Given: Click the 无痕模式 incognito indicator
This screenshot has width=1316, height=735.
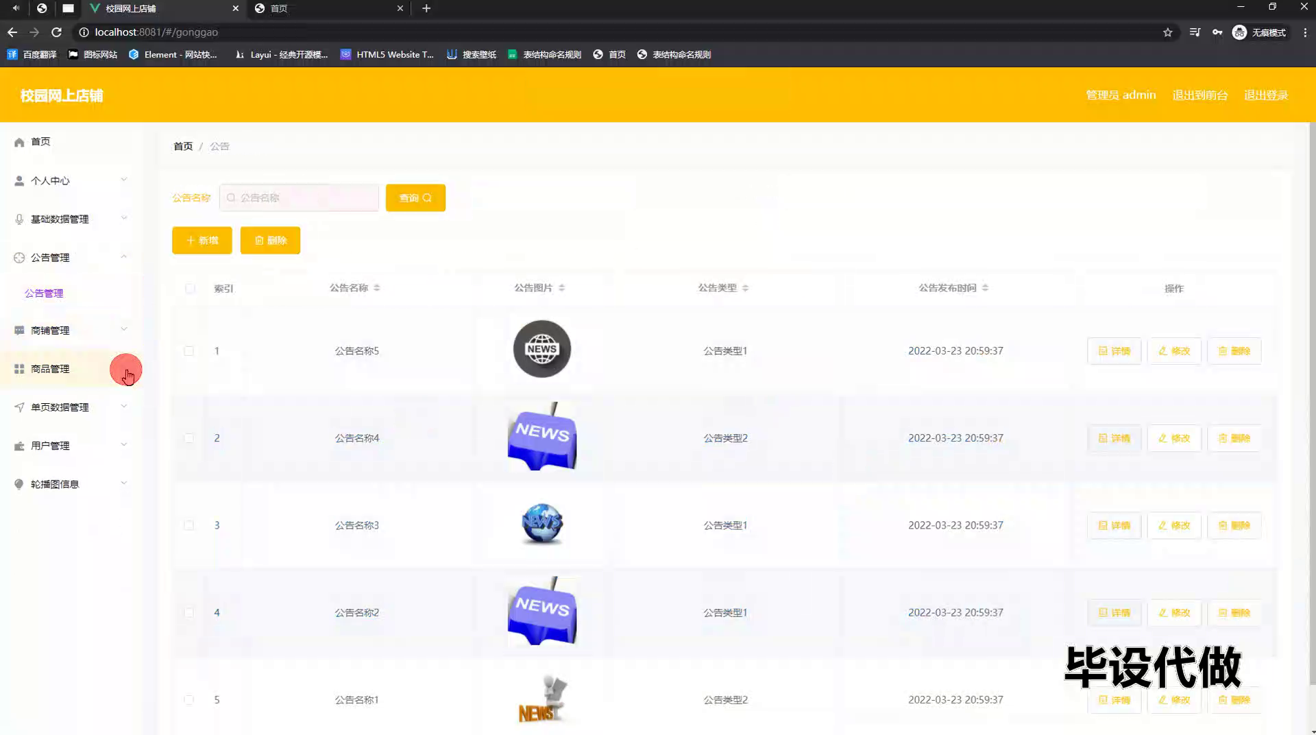Looking at the screenshot, I should (1260, 32).
